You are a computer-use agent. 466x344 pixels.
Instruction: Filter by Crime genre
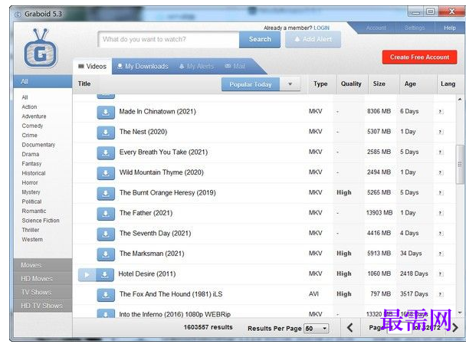point(29,135)
